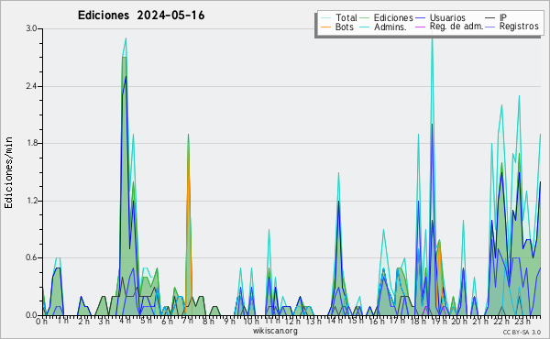550x339 pixels.
Task: Open the wikiscan.org credit below the chart
Action: pyautogui.click(x=275, y=331)
